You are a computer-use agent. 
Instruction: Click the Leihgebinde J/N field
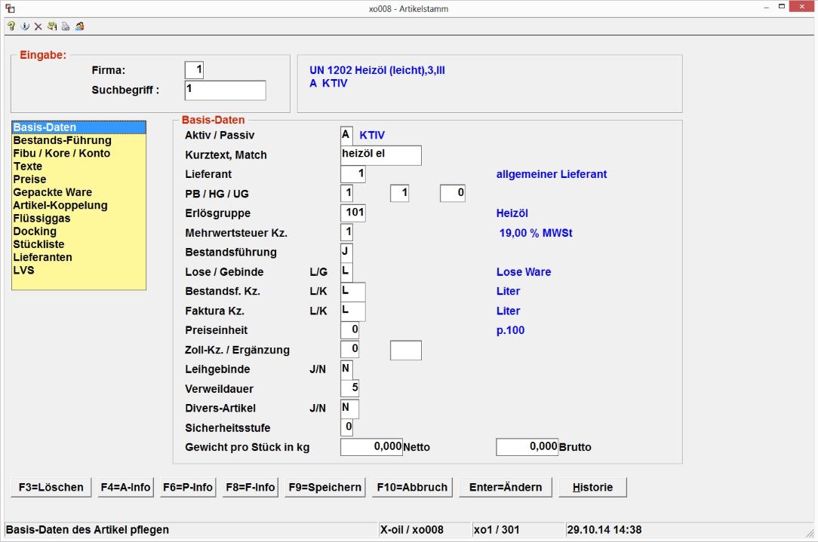click(346, 369)
